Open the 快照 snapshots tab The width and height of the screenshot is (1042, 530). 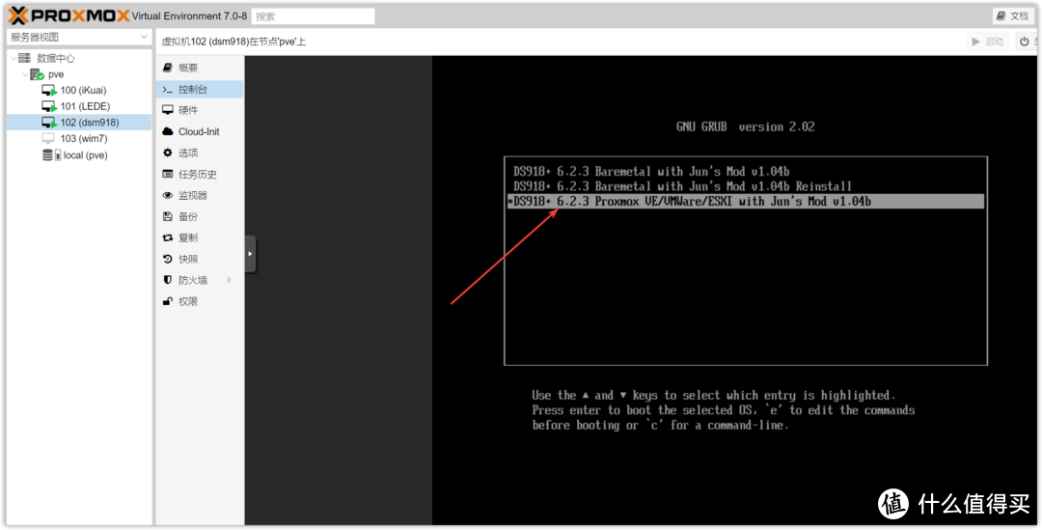coord(200,260)
